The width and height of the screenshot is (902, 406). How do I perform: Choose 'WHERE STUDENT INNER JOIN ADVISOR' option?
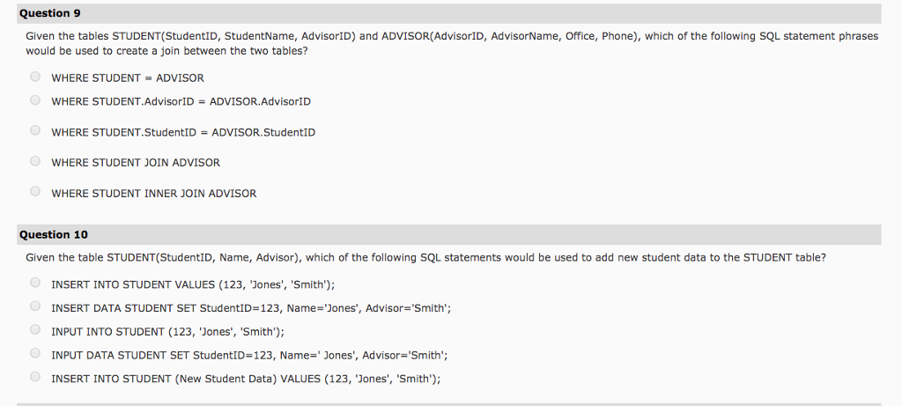(x=35, y=192)
